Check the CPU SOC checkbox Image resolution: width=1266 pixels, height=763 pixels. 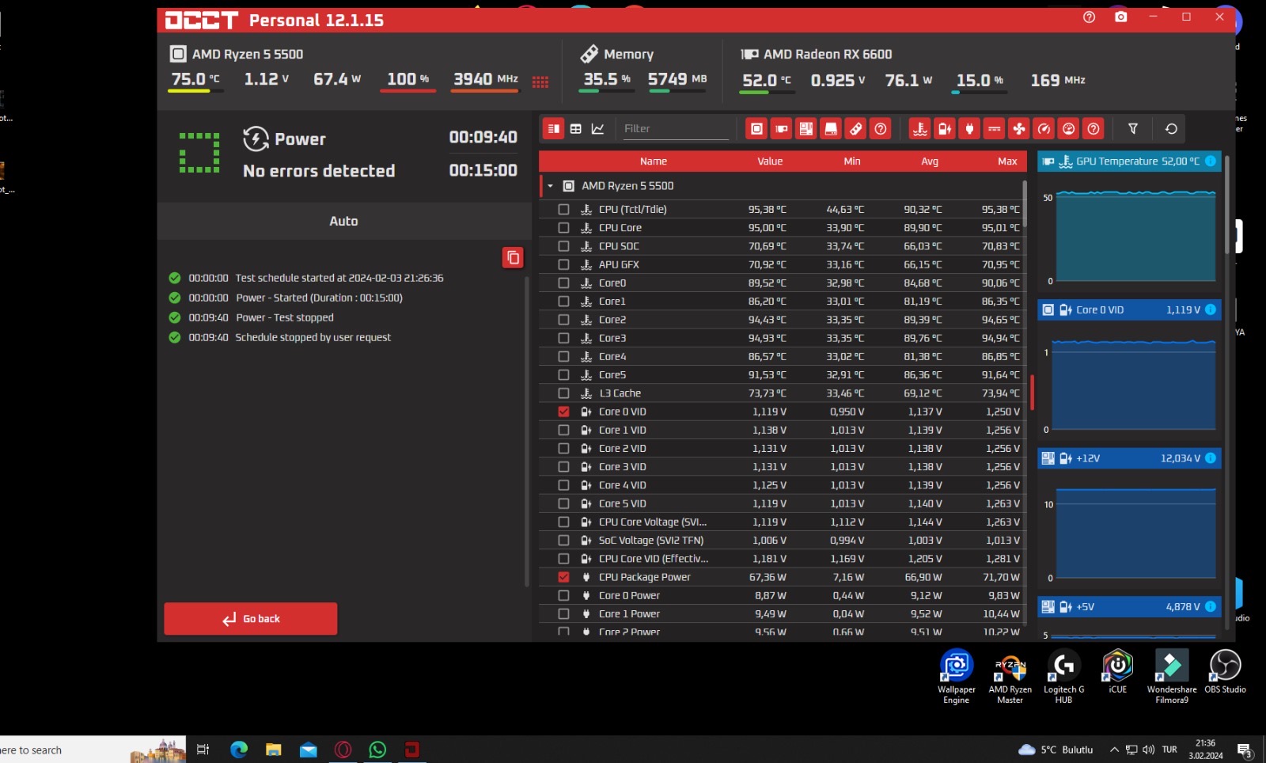click(563, 246)
